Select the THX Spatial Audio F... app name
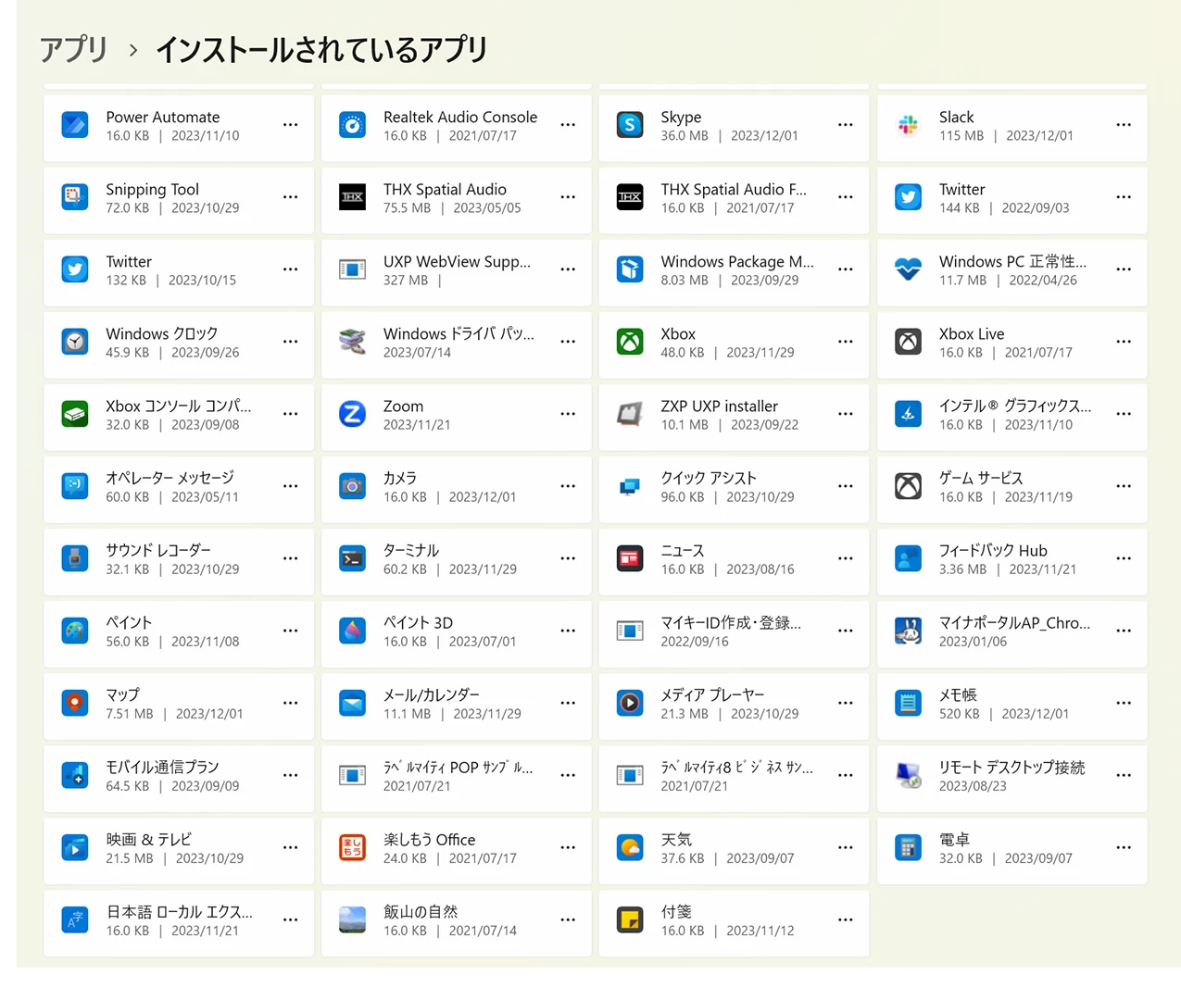The width and height of the screenshot is (1181, 1000). tap(734, 189)
